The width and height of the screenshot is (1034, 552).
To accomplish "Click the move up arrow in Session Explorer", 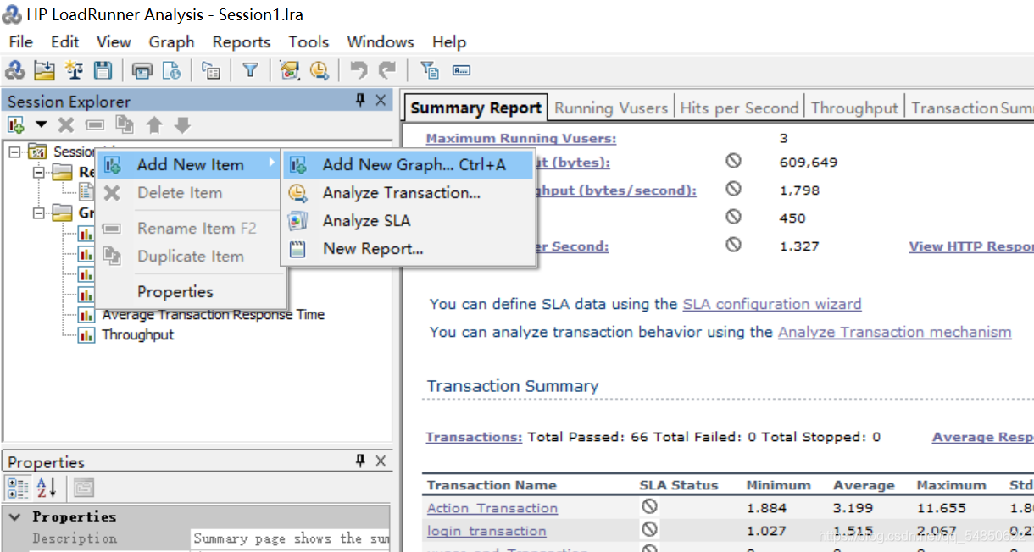I will tap(153, 125).
